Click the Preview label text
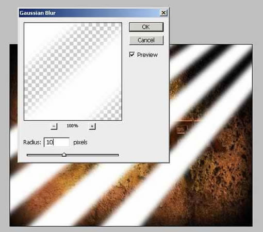263x232 pixels. pyautogui.click(x=147, y=55)
